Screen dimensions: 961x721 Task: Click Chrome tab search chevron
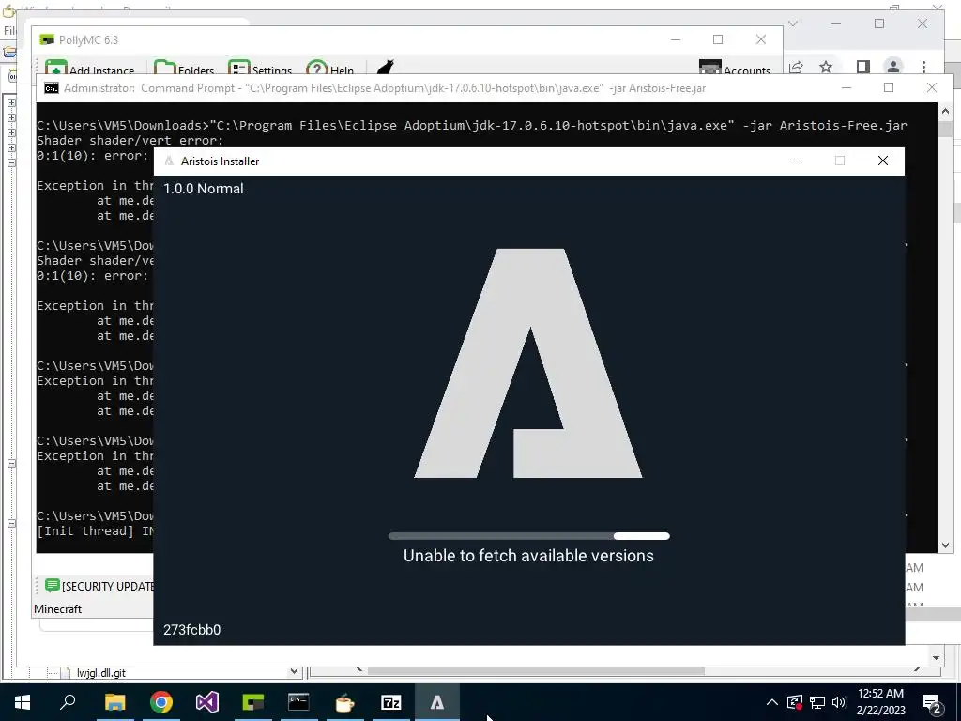pos(792,23)
